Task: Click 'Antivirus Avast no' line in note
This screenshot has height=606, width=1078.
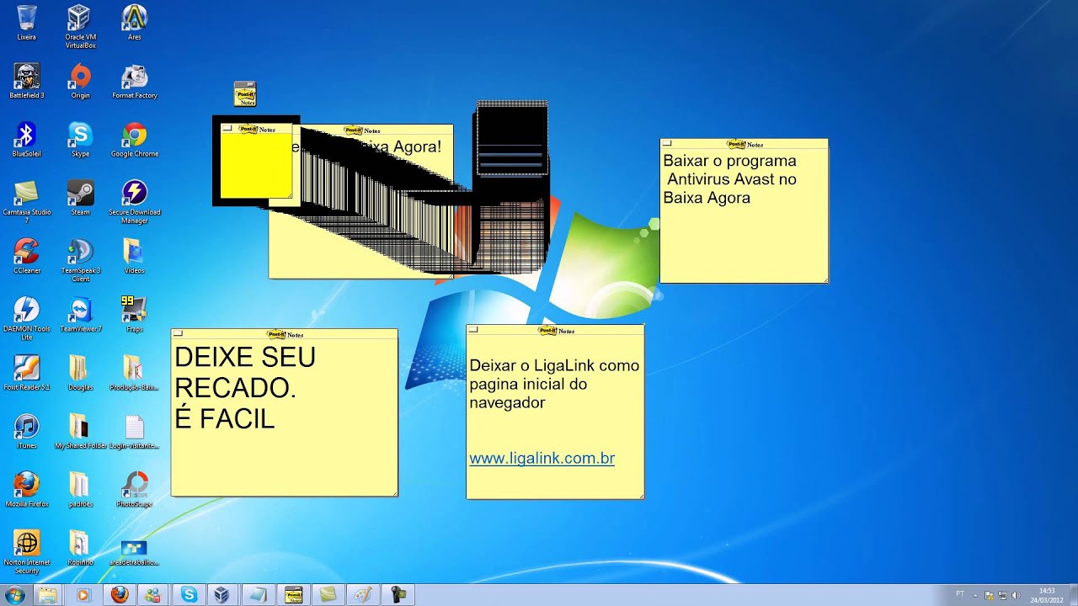Action: 732,179
